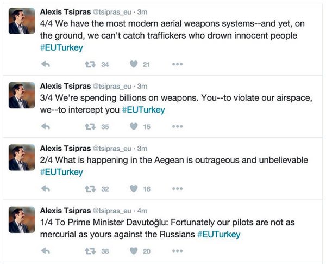Open the ellipsis menu on the 1/4 tweet
The image size is (326, 264).
[177, 251]
